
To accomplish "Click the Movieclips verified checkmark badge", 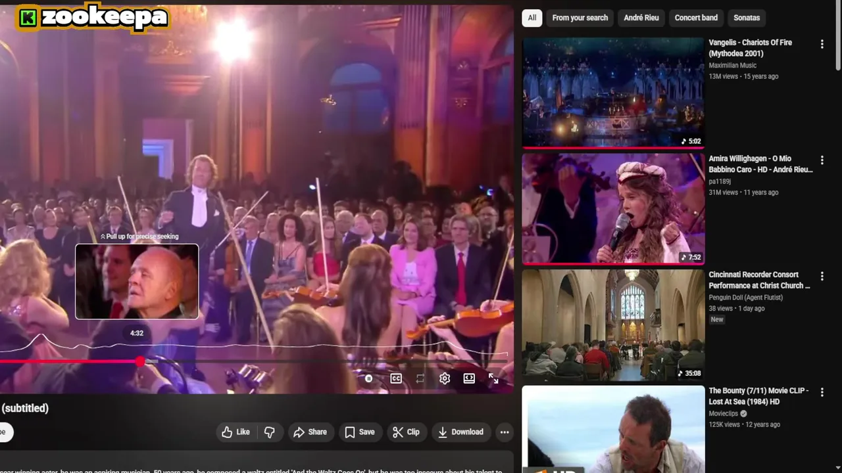I will point(743,414).
